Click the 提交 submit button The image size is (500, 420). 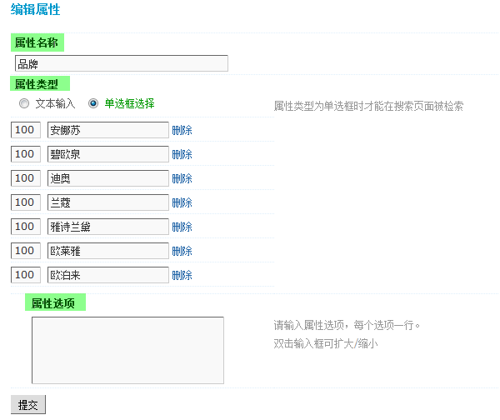point(28,405)
